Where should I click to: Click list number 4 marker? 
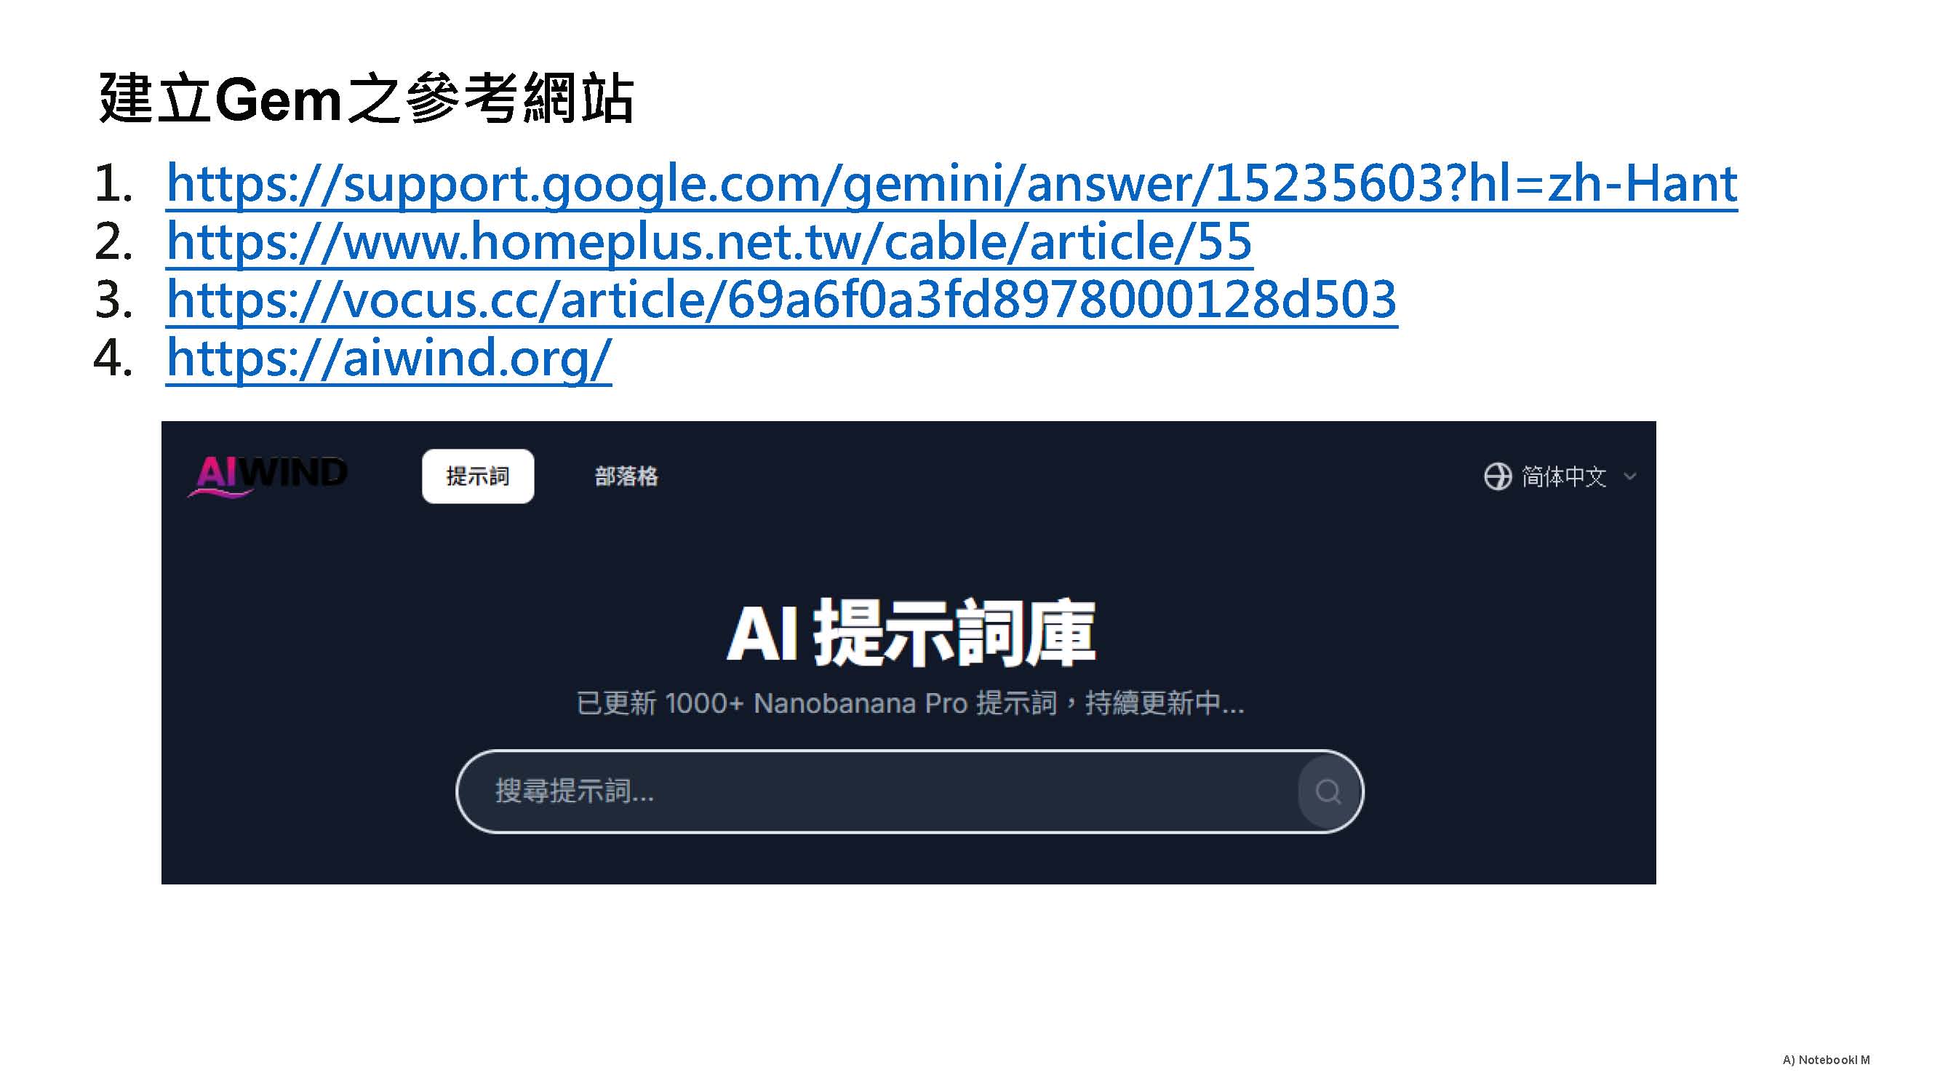(113, 358)
